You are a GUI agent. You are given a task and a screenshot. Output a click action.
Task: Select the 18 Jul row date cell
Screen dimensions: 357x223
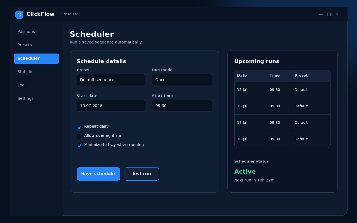click(x=251, y=139)
